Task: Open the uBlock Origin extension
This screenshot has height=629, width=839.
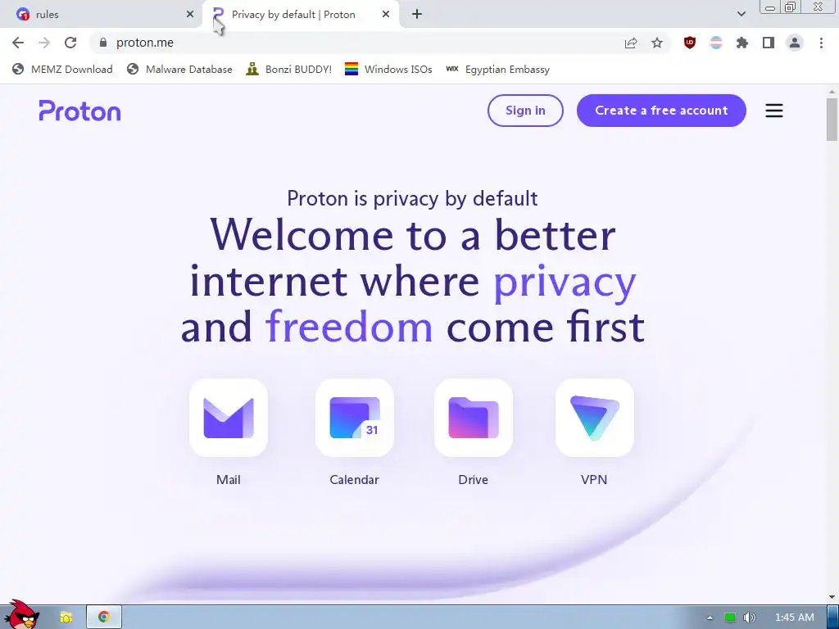Action: pyautogui.click(x=690, y=43)
